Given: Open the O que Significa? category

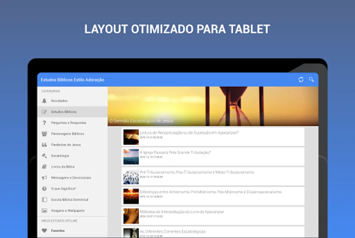Looking at the screenshot, I should [63, 189].
